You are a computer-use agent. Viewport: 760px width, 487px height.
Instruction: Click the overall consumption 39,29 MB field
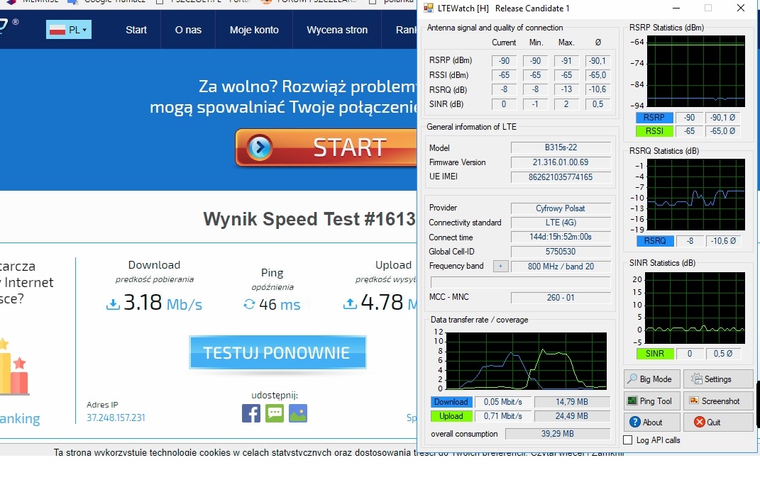tap(557, 434)
